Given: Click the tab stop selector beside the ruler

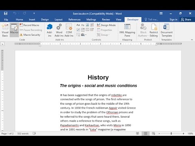Looking at the screenshot, I should [2, 44].
